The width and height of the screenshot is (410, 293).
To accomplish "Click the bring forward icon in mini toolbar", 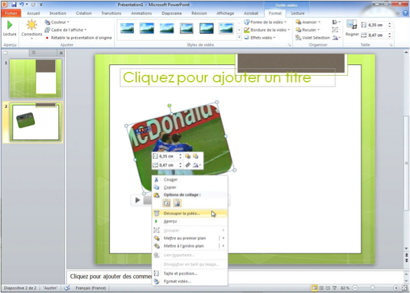I will pos(187,156).
